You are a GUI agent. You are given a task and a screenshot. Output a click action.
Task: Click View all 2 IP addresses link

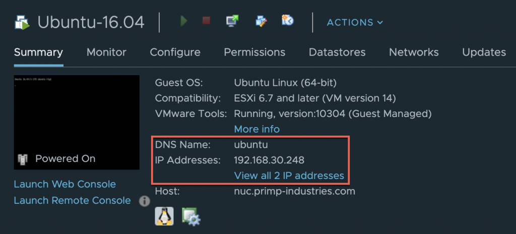[x=289, y=176]
